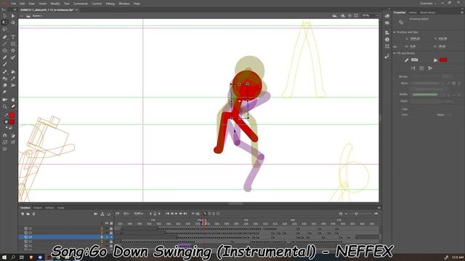
Task: Click the Center Stage button
Action: click(x=350, y=16)
